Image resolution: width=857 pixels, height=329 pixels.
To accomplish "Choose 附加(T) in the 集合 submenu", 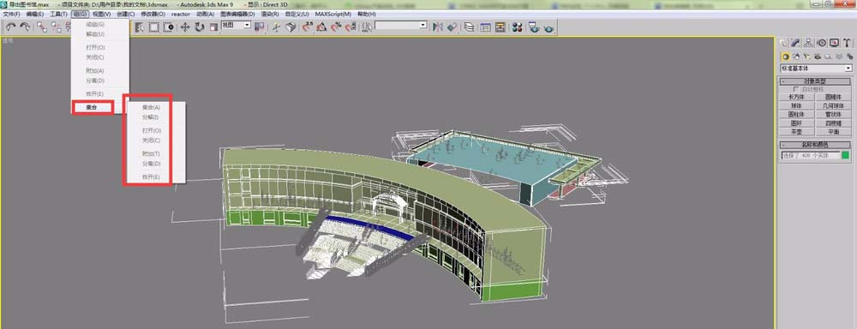I will 152,153.
